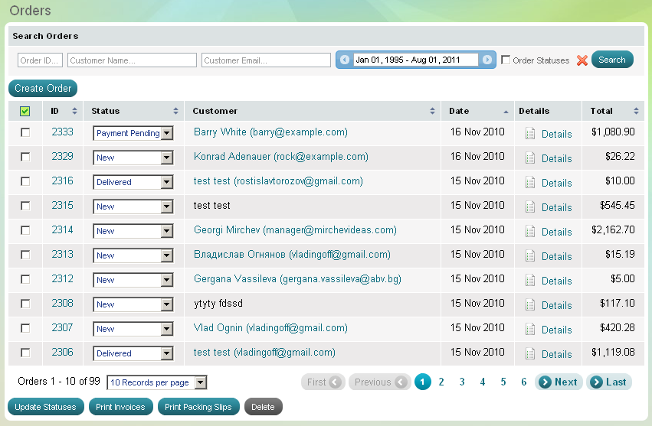Sort by Total column arrows

636,111
